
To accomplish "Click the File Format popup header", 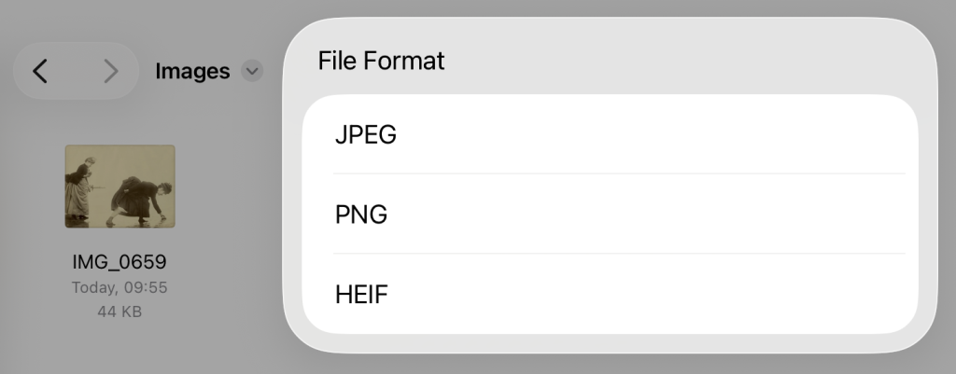I will click(x=381, y=62).
